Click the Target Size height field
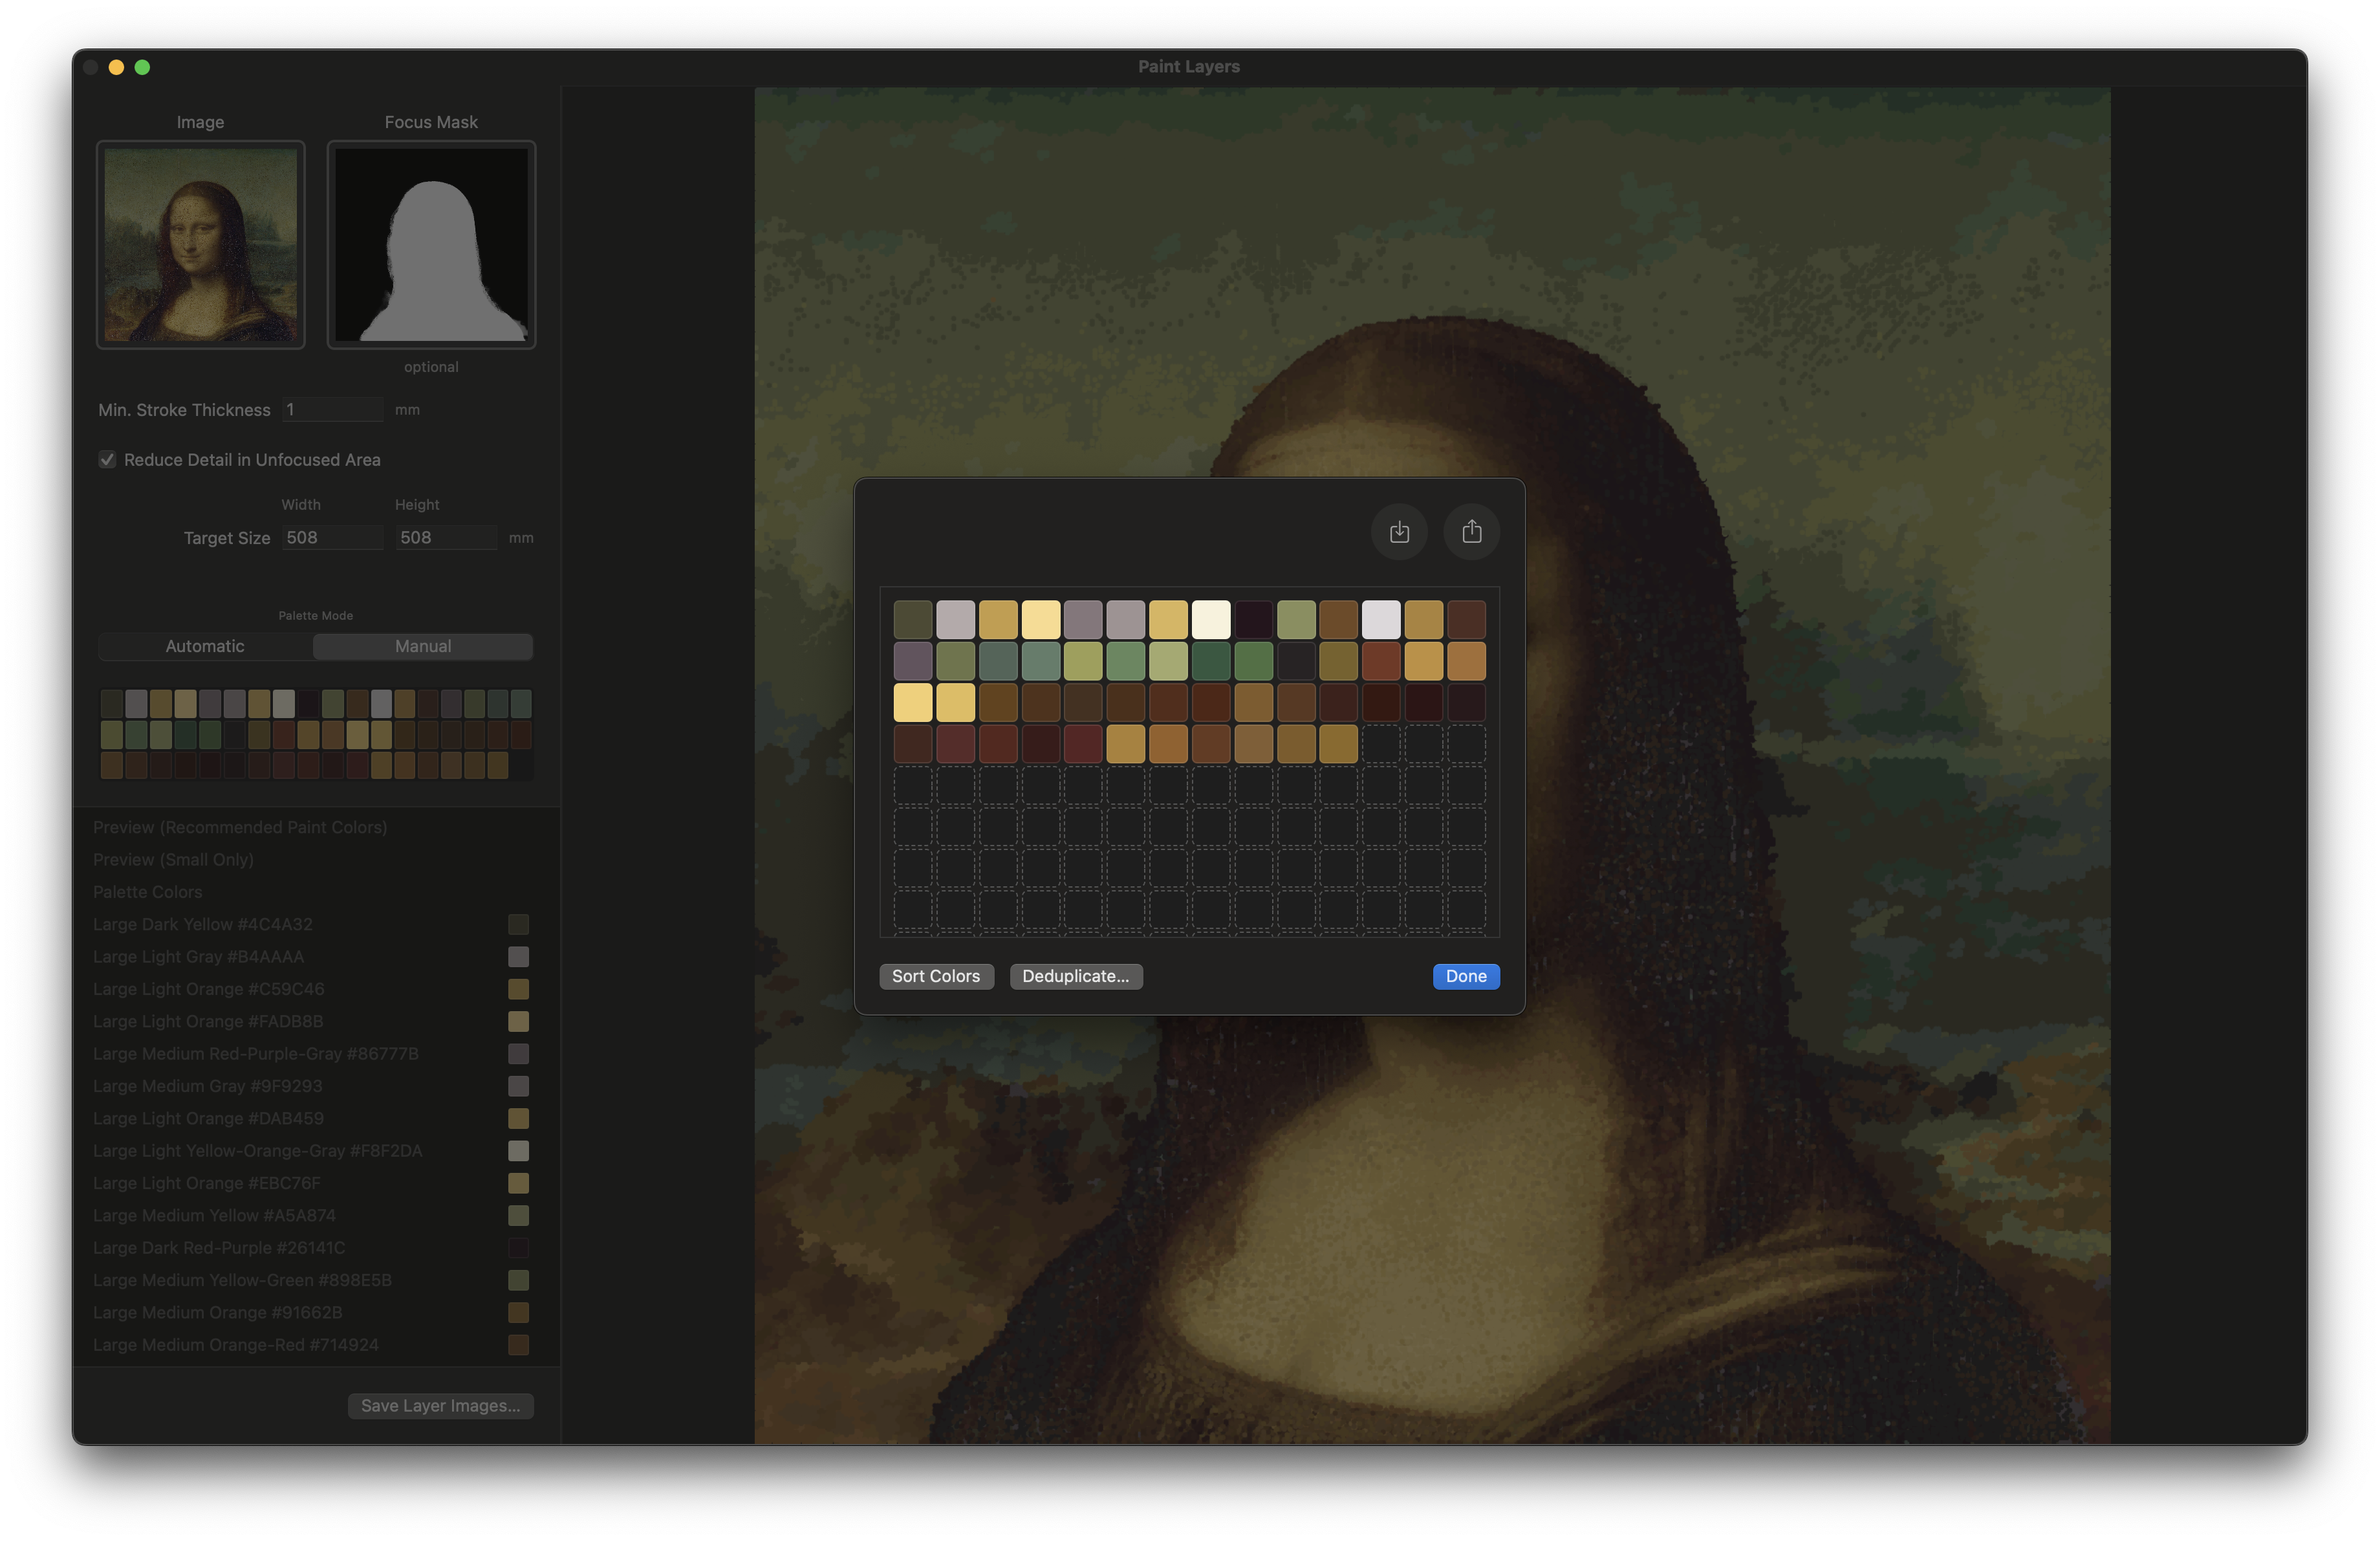 tap(446, 537)
